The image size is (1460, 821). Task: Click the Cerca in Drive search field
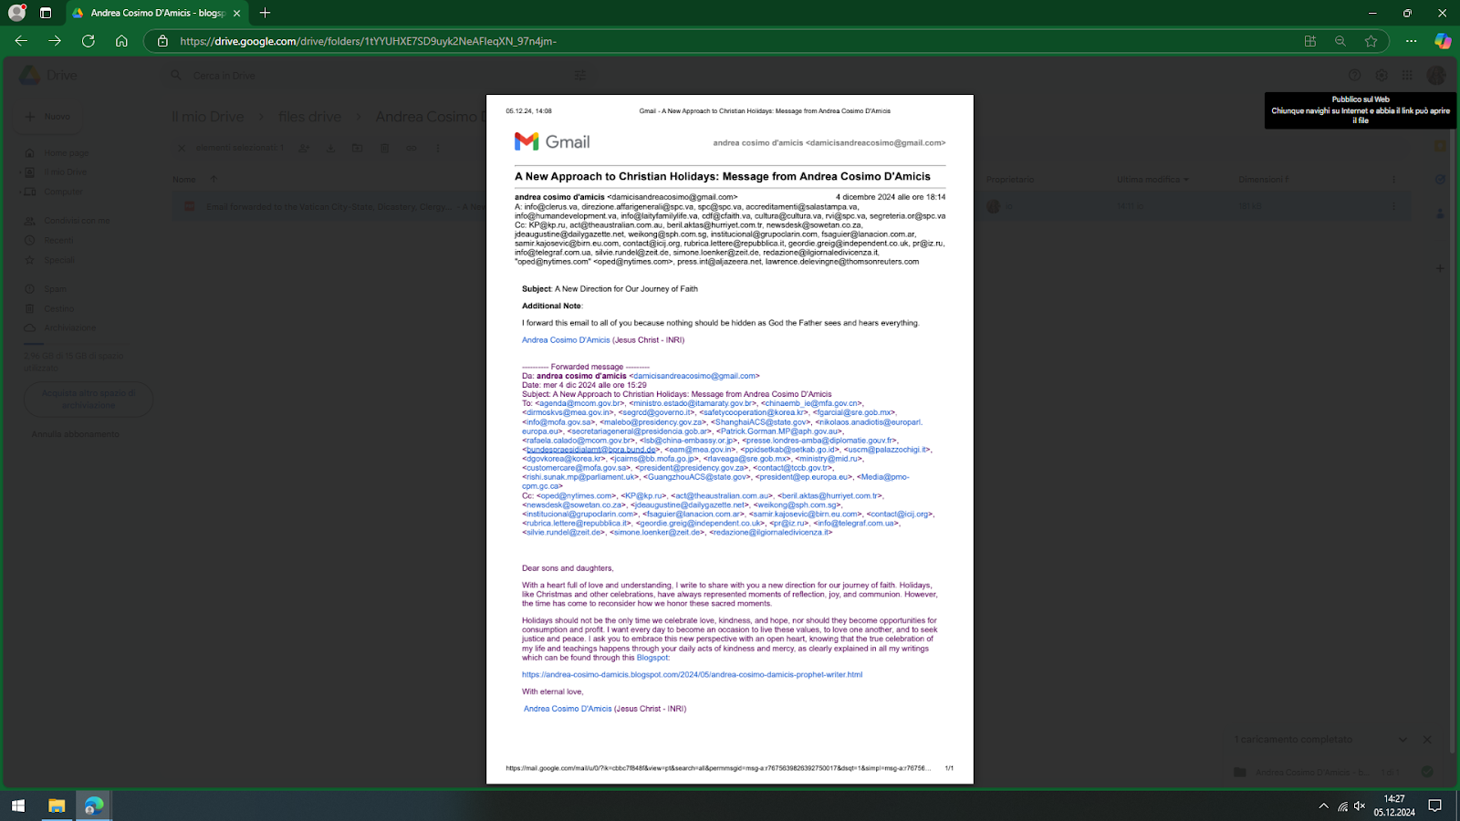coord(379,76)
